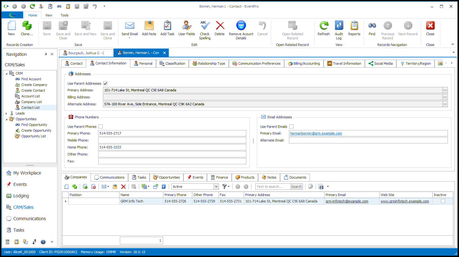
Task: Click the Text to search field
Action: [x=273, y=187]
